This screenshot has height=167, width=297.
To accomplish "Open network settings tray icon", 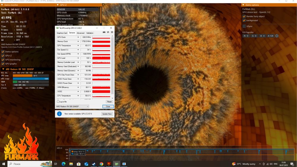I will [x=267, y=164].
